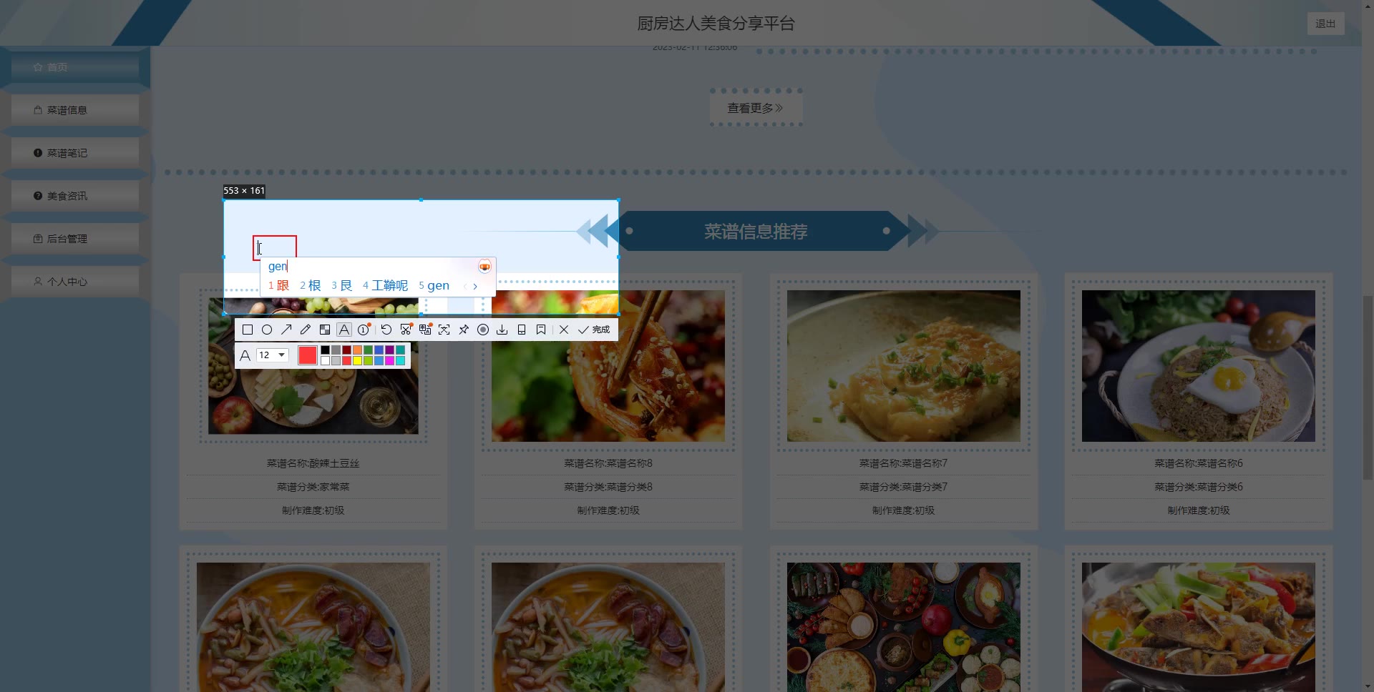Click inside the red text input box
1374x692 pixels.
coord(275,248)
